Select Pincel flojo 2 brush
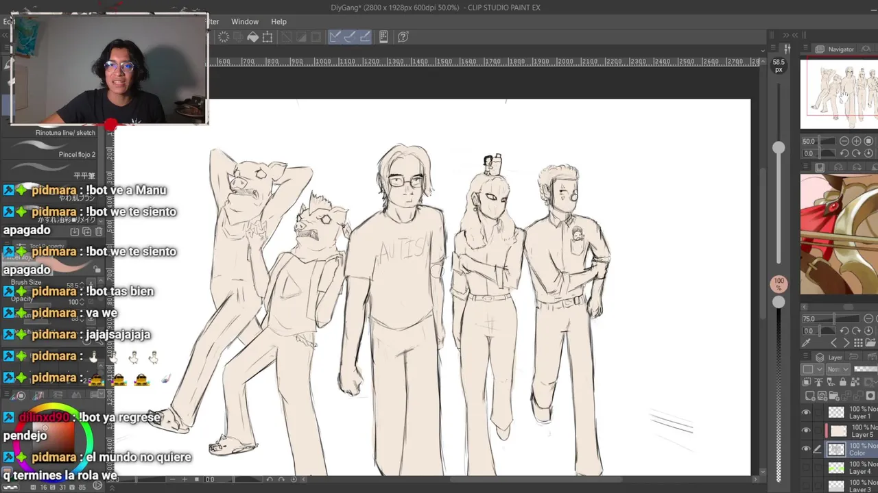This screenshot has width=878, height=493. [x=77, y=155]
